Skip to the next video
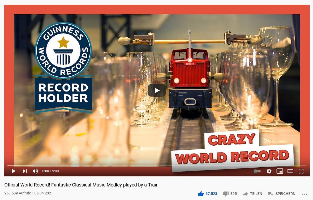Viewport: 313px width, 200px height. pos(25,171)
